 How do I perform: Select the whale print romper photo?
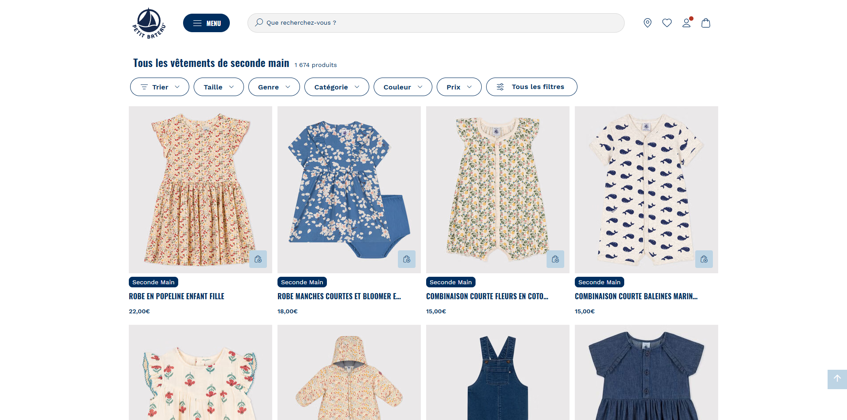coord(646,190)
